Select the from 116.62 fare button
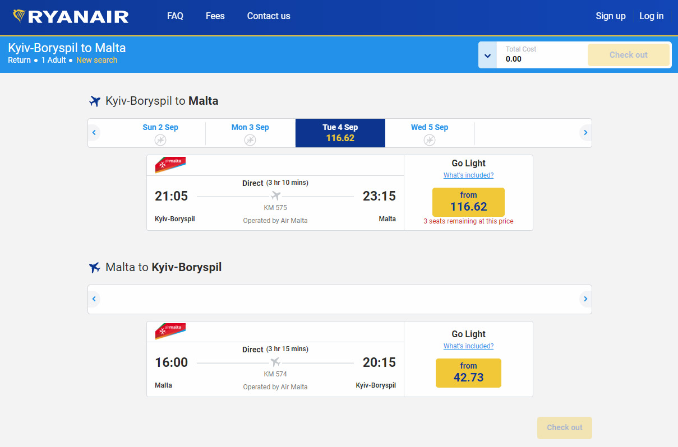Viewport: 678px width, 447px height. [x=468, y=202]
